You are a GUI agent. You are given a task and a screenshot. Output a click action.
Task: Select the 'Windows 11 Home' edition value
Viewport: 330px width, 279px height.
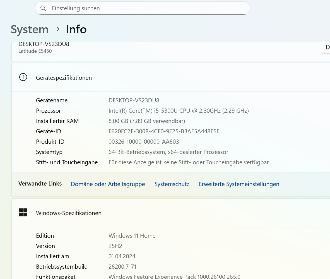point(132,236)
